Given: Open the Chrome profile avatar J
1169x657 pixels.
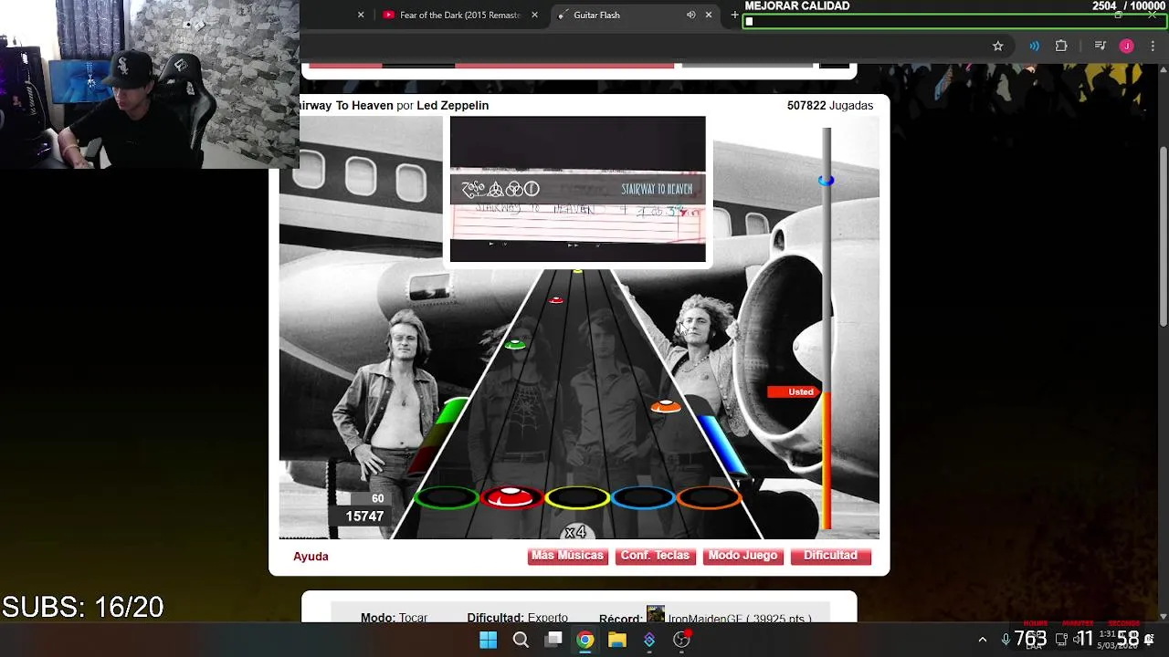Looking at the screenshot, I should [x=1127, y=46].
